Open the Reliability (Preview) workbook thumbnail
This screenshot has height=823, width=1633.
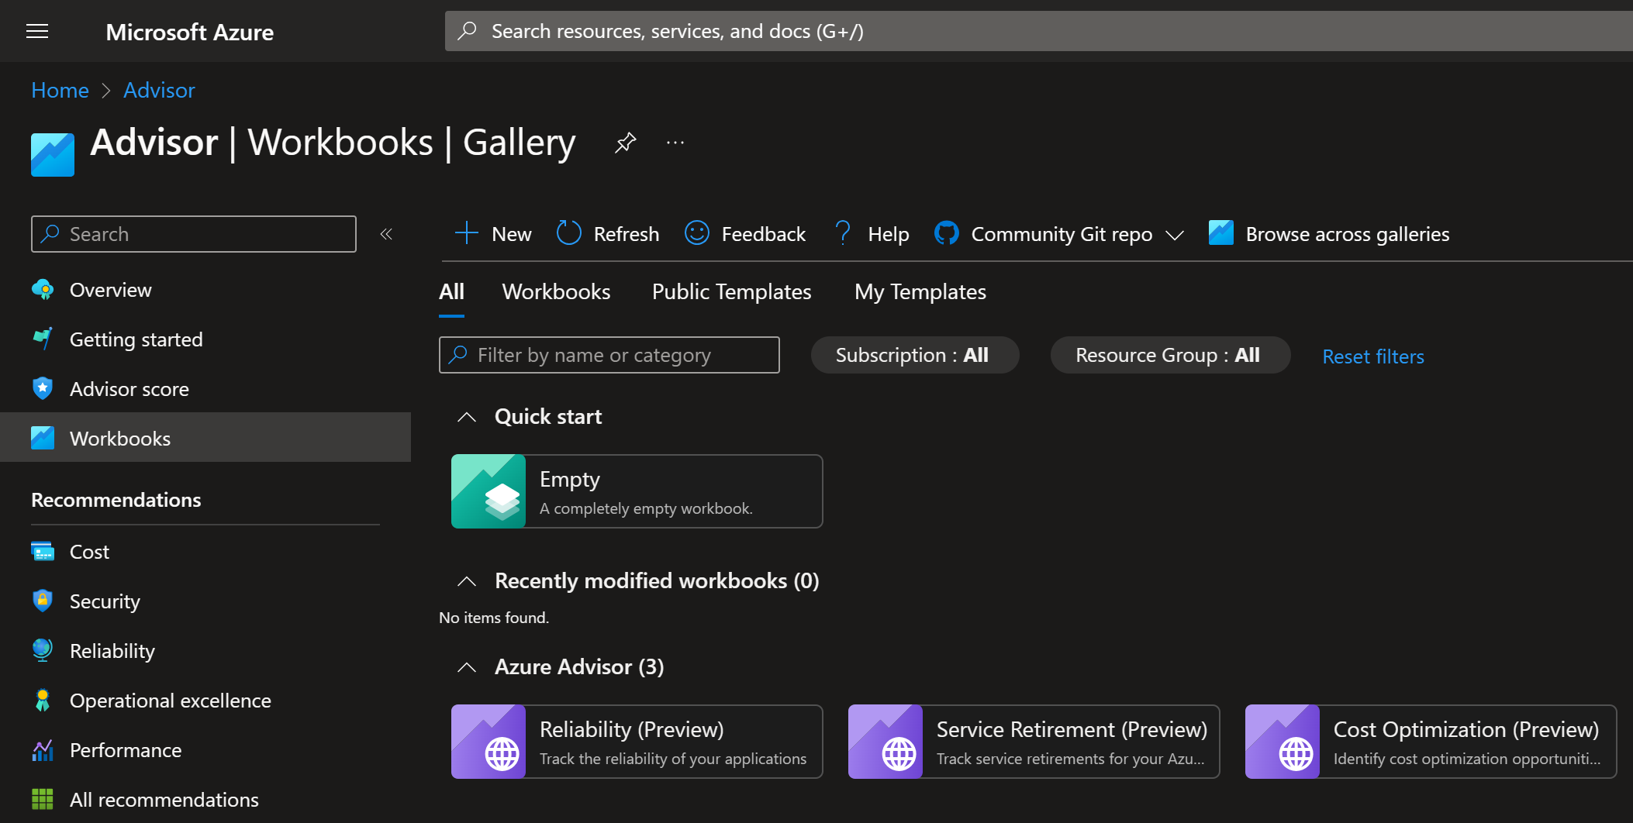click(x=489, y=742)
